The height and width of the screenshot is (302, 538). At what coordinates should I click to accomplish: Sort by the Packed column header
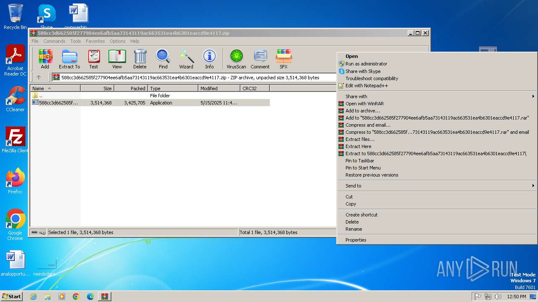pyautogui.click(x=131, y=89)
